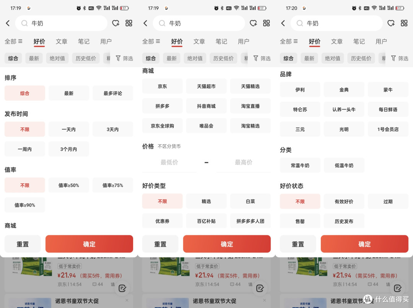Open the four-square grid icon on the left screen
Screen dimensions: 413x308
tap(129, 23)
